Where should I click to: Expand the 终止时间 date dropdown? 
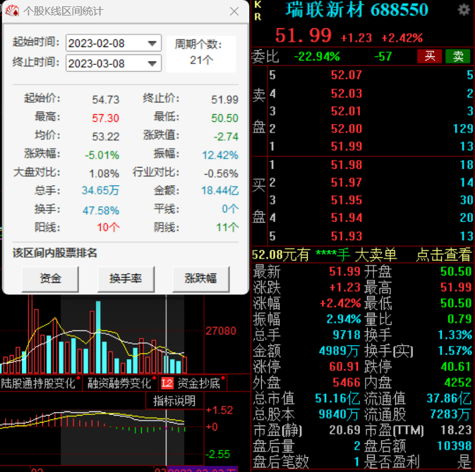click(x=152, y=64)
